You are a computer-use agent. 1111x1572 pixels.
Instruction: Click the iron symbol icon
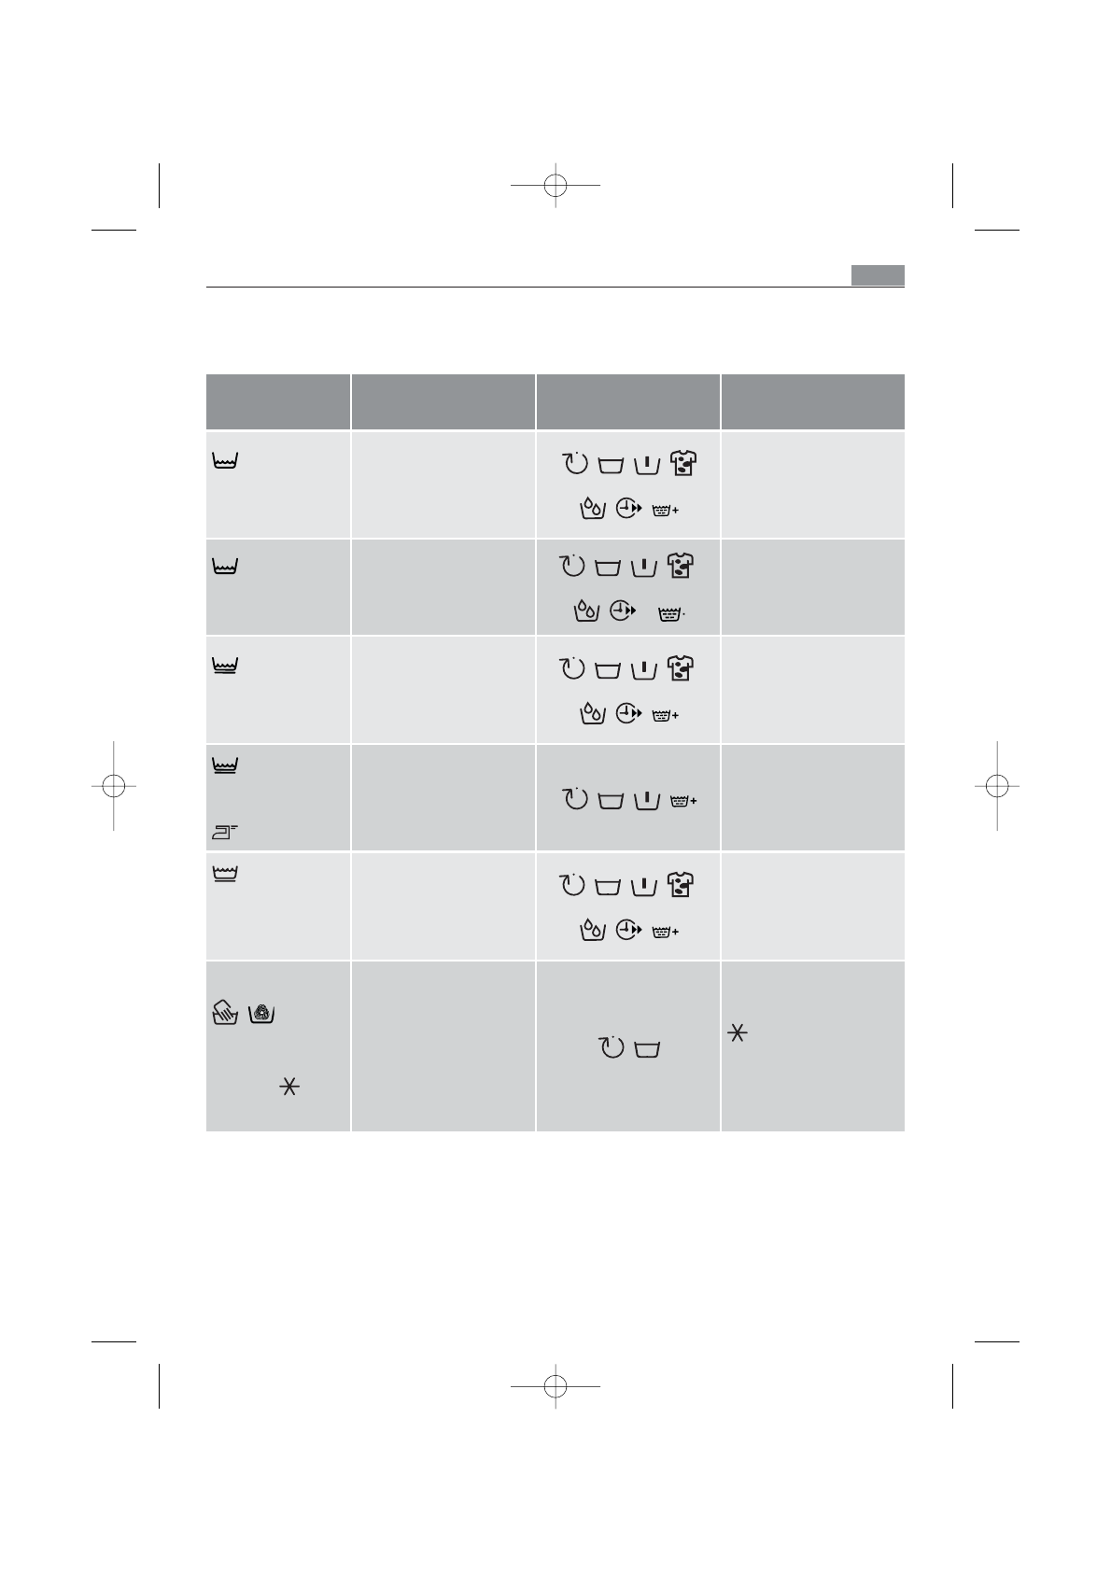click(226, 831)
